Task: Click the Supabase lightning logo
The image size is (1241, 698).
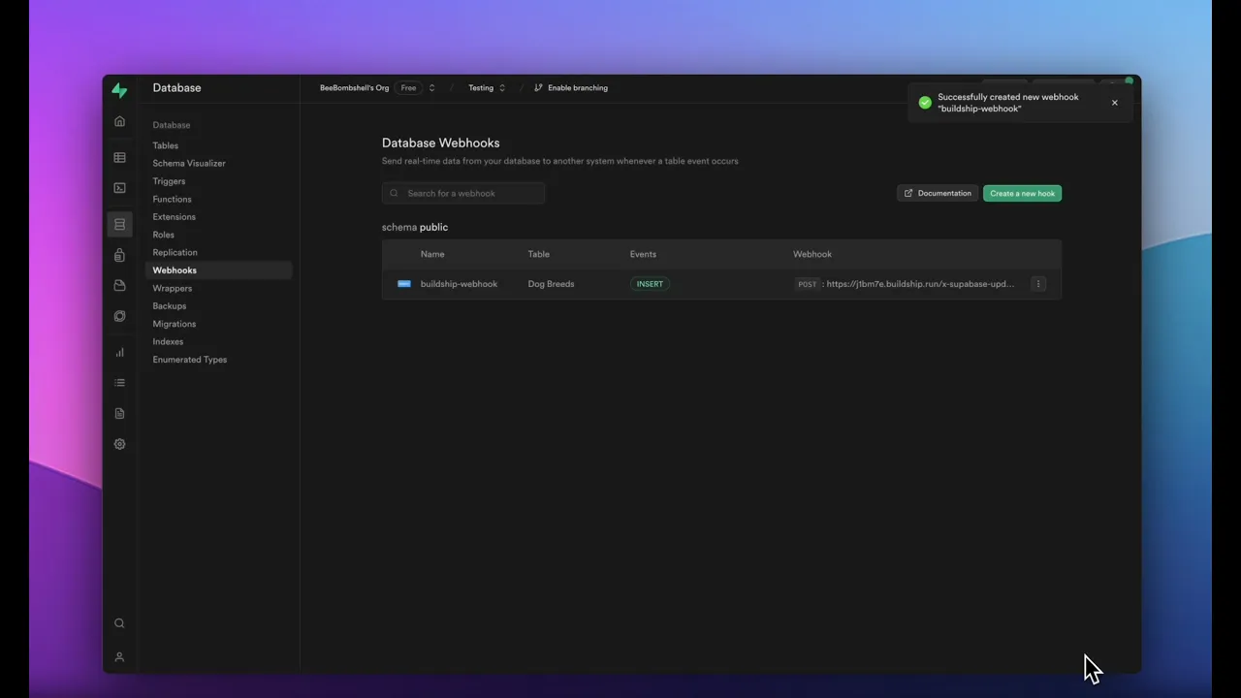Action: pyautogui.click(x=119, y=90)
